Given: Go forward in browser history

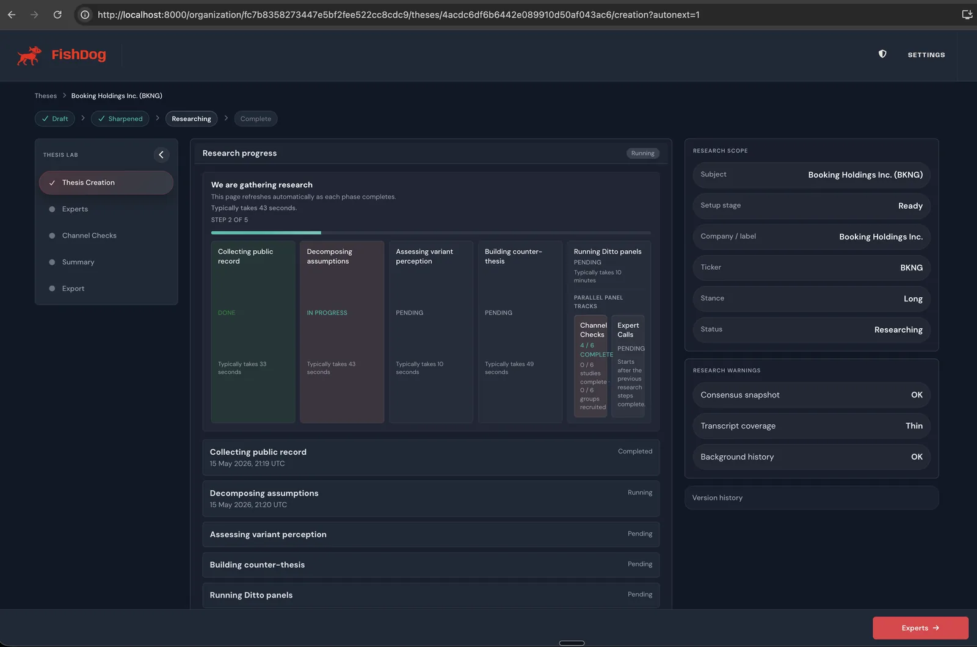Looking at the screenshot, I should click(34, 15).
